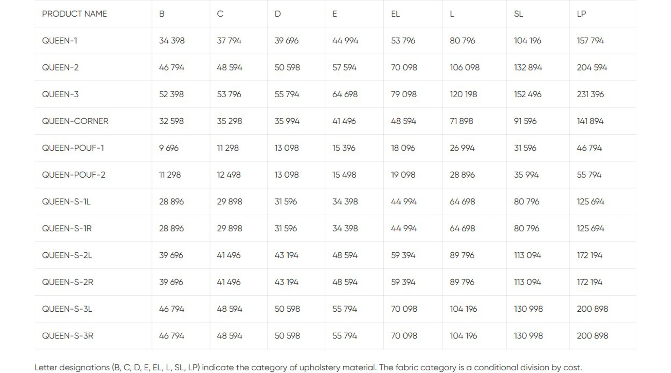Select QUEEN-3 price 231 396
Image resolution: width=671 pixels, height=373 pixels.
pyautogui.click(x=590, y=94)
